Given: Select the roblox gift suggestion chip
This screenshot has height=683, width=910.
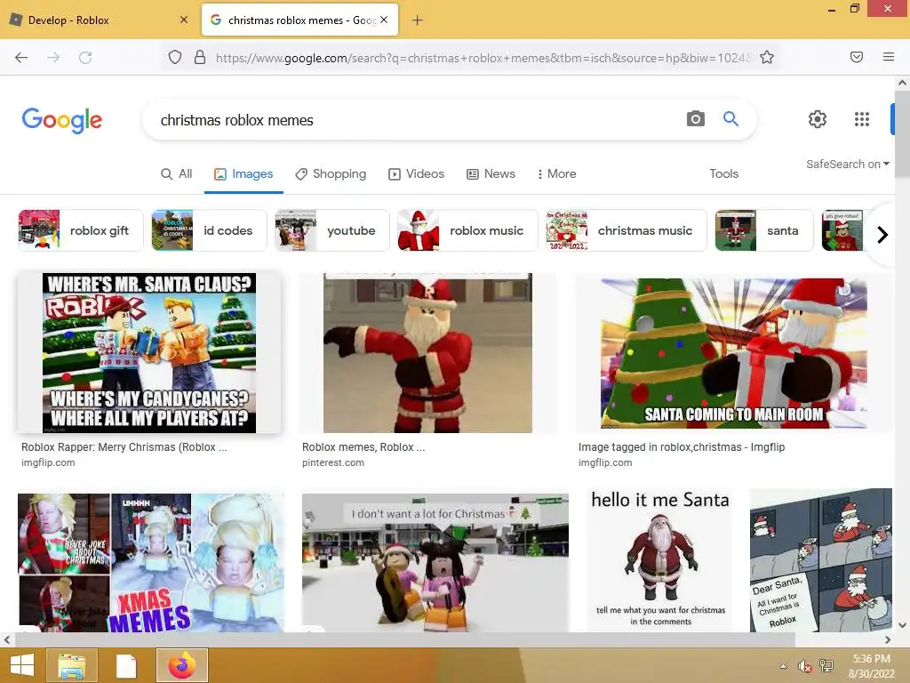Looking at the screenshot, I should (81, 230).
